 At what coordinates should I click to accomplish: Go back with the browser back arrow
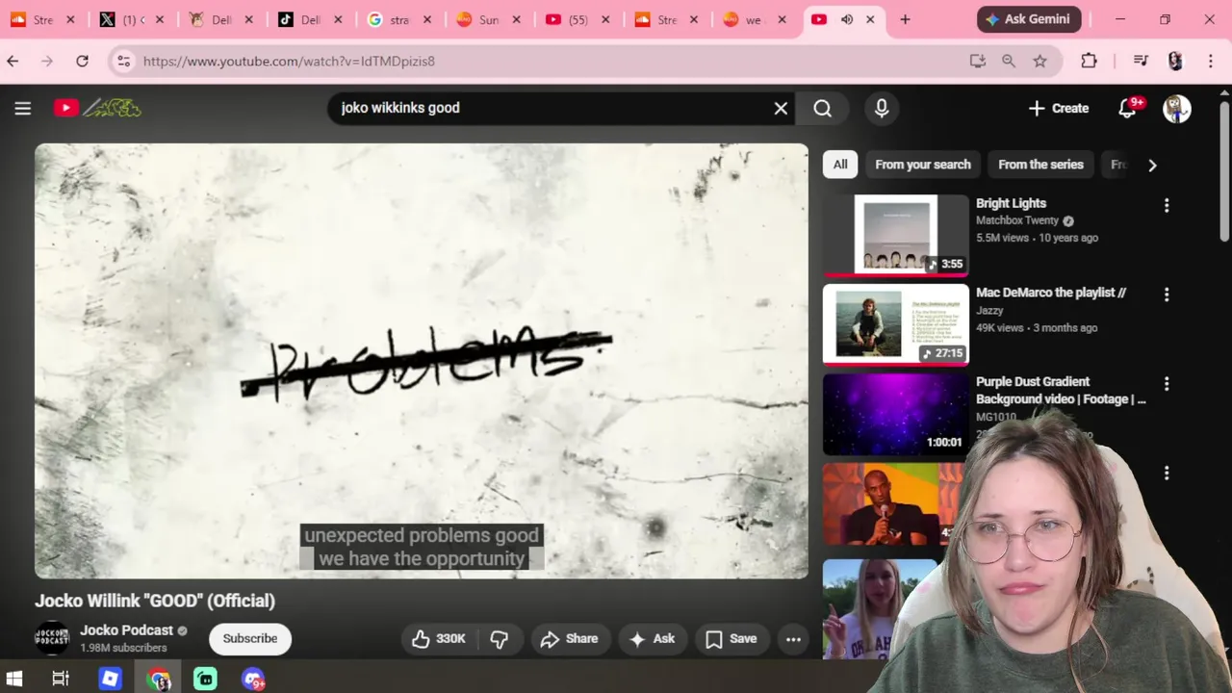point(13,61)
